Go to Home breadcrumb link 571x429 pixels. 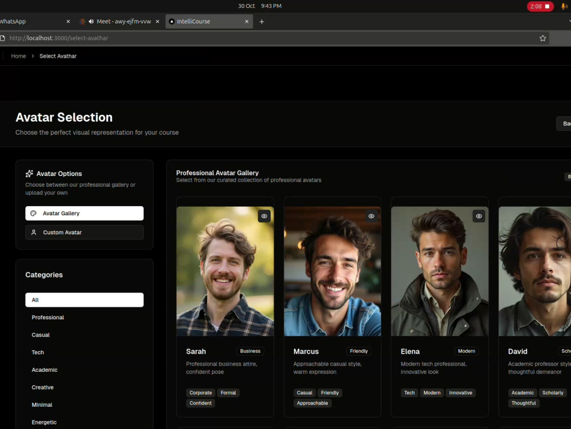coord(19,56)
